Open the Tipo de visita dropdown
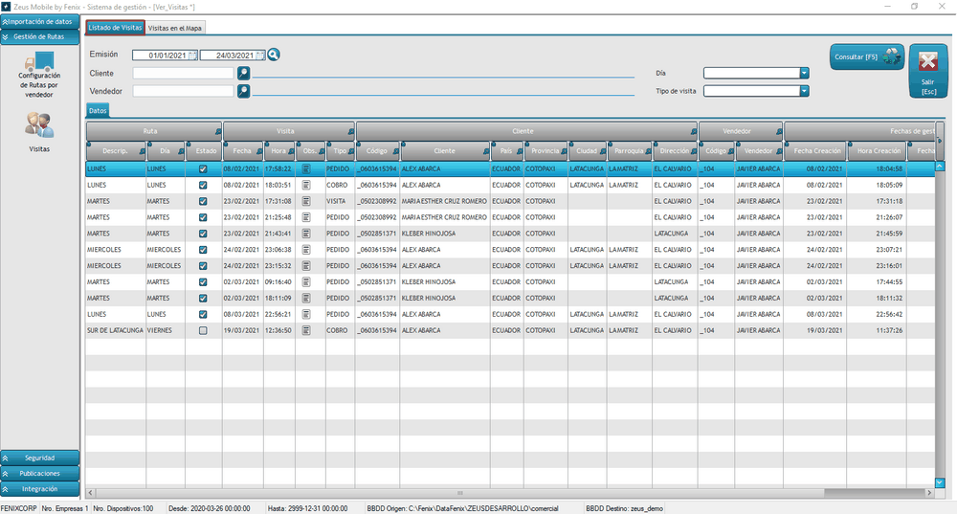Image resolution: width=957 pixels, height=514 pixels. (805, 91)
